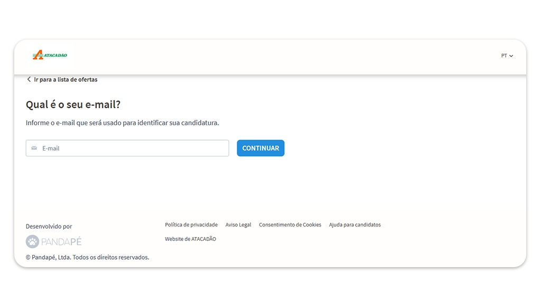Image resolution: width=541 pixels, height=283 pixels.
Task: Click the Atacadão logo in the header
Action: coord(50,55)
